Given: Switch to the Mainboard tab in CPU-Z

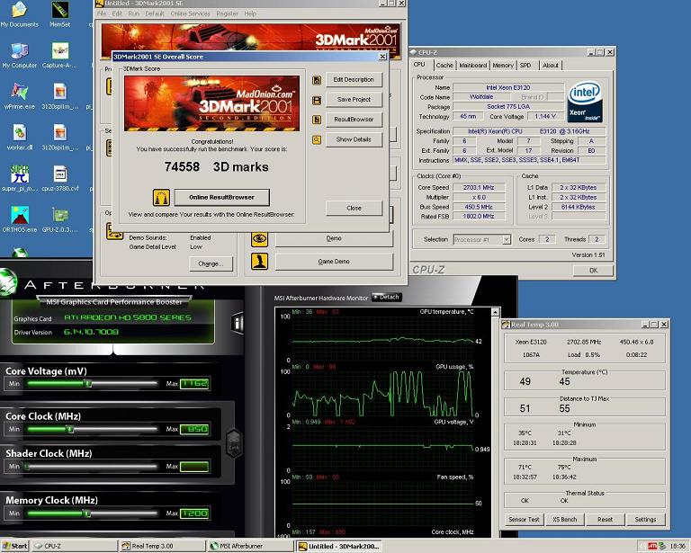Looking at the screenshot, I should [473, 65].
